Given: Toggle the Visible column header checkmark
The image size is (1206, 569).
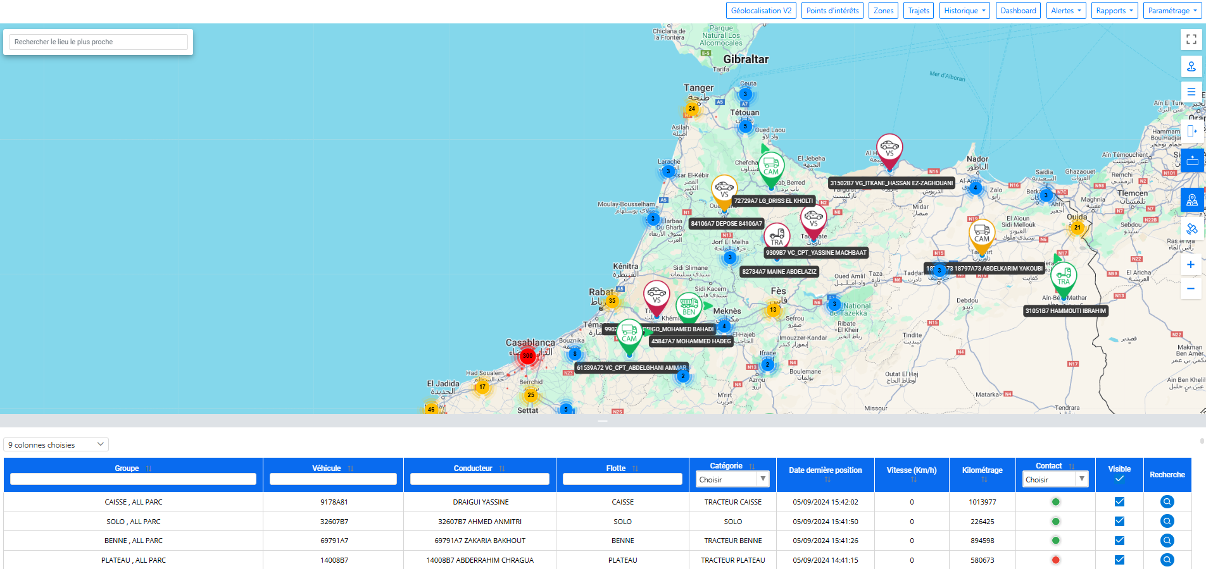Looking at the screenshot, I should (1119, 479).
